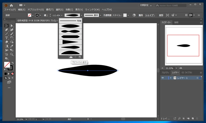206x123 pixels.
Task: Select the Zoom tool
Action: tap(12, 54)
